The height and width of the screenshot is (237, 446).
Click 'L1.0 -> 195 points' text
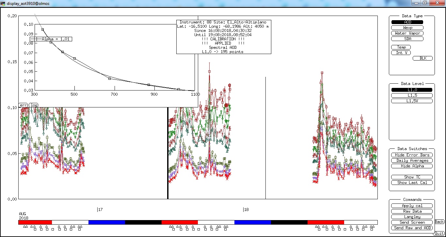[x=223, y=52]
